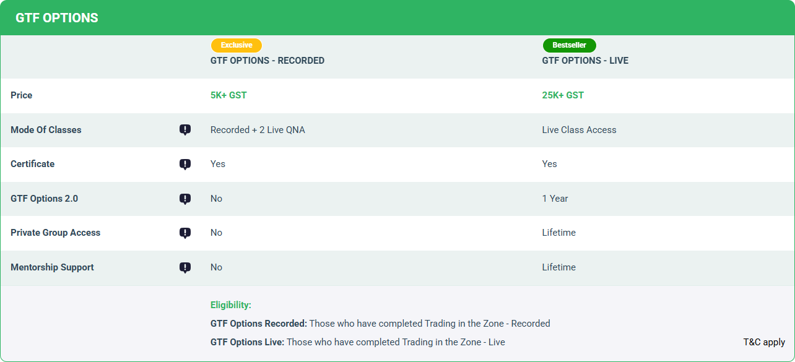Viewport: 795px width, 362px height.
Task: Click the green Bestseller badge
Action: 569,45
